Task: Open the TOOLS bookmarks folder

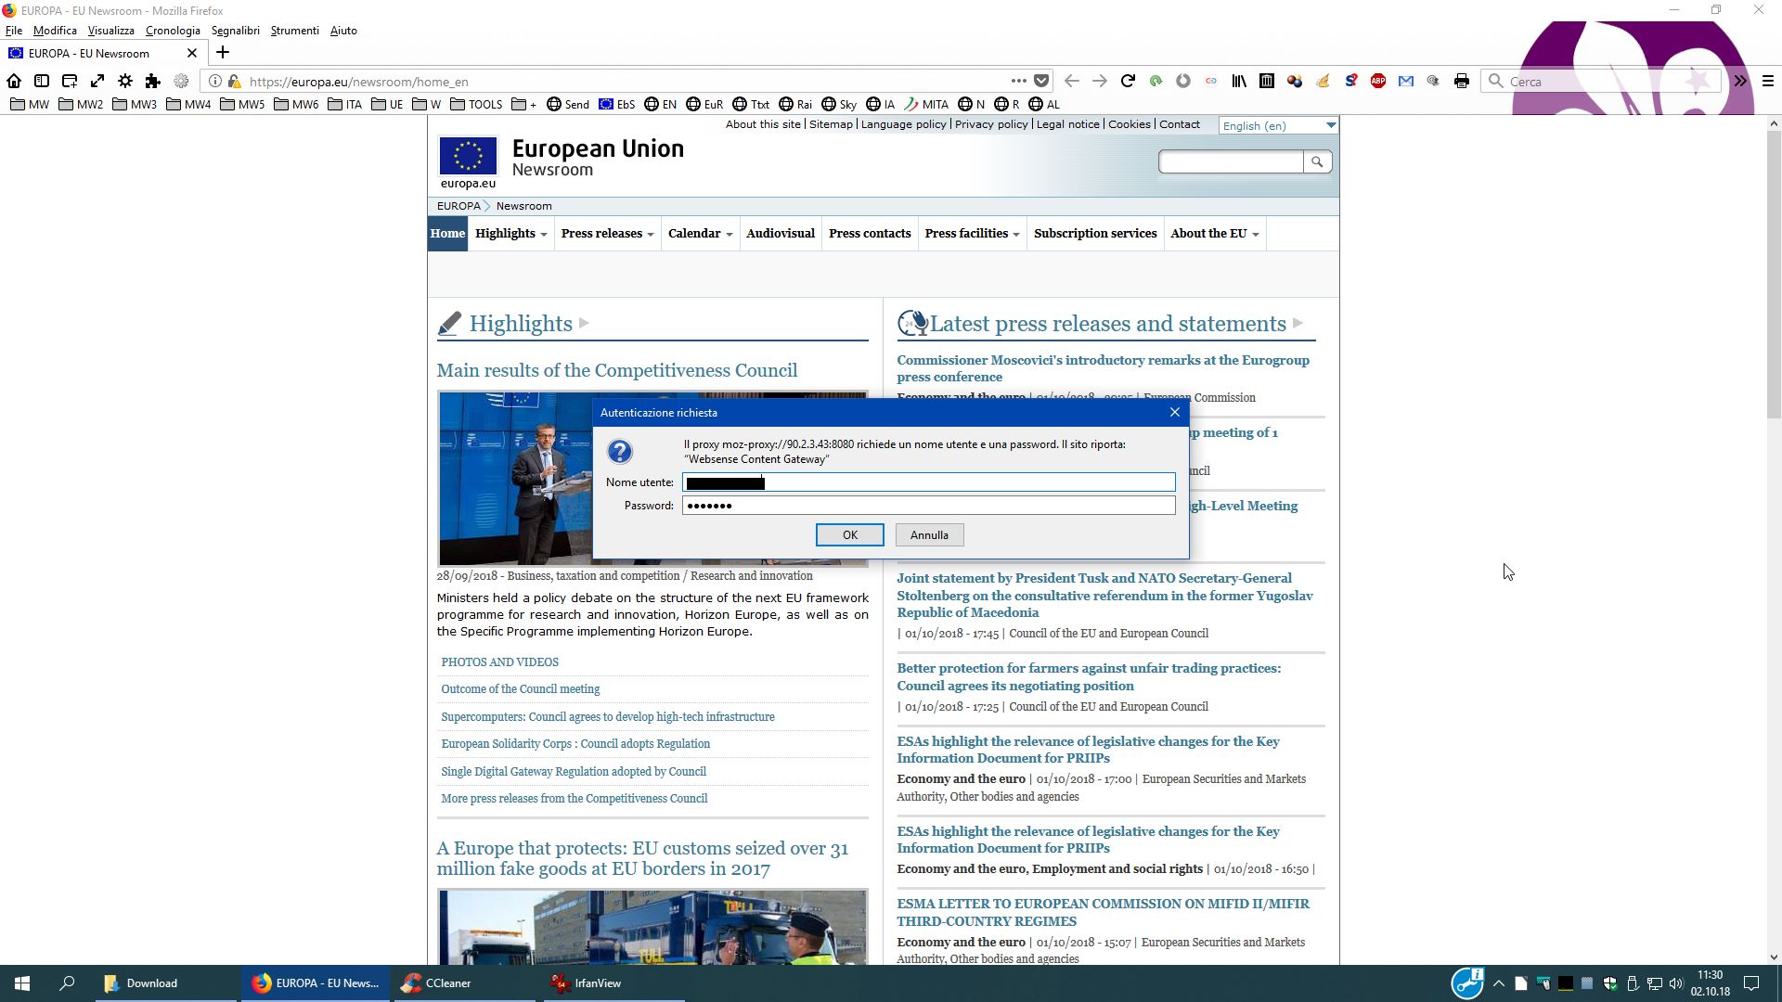Action: click(x=476, y=105)
